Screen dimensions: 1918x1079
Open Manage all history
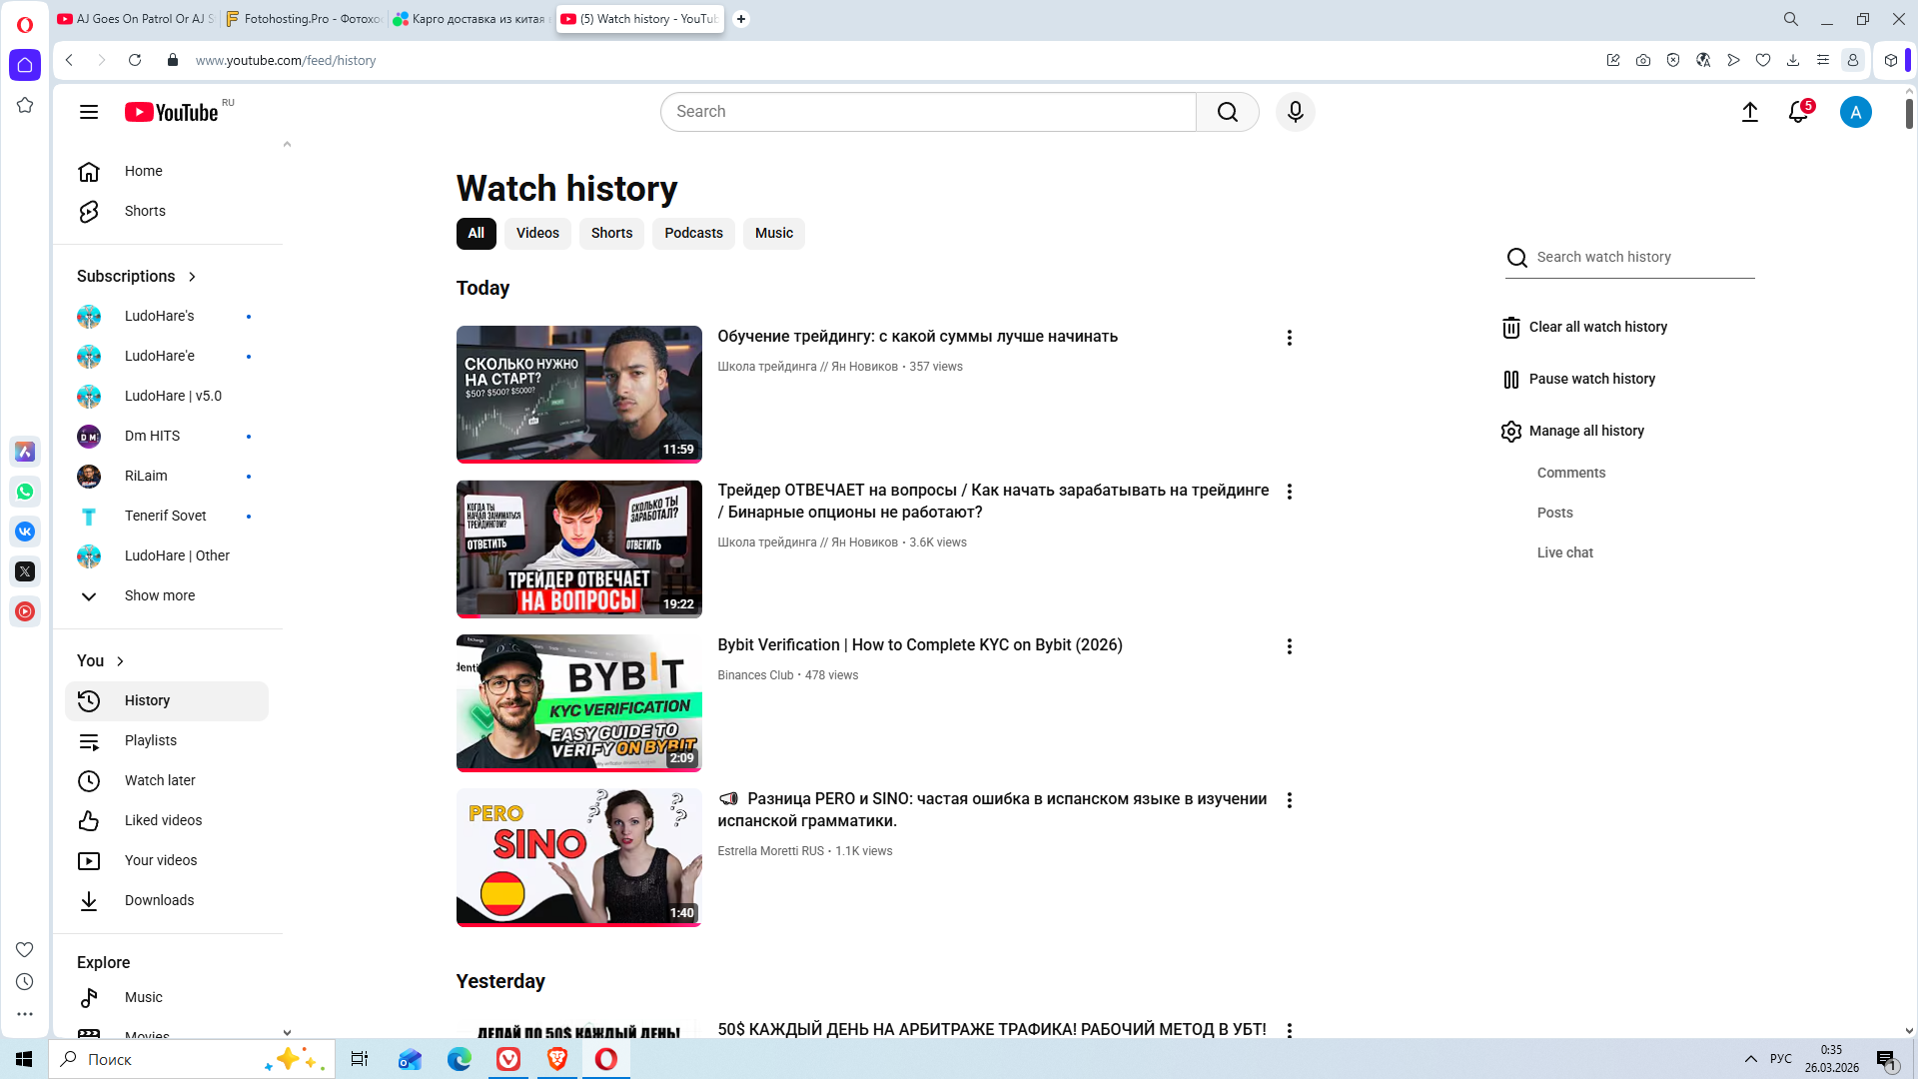point(1585,431)
